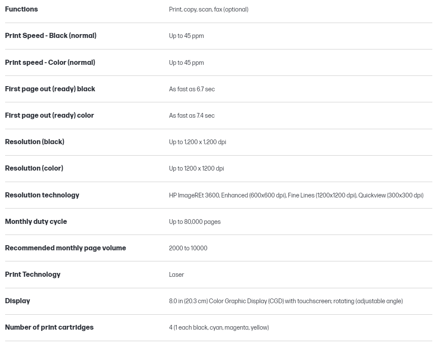Image resolution: width=437 pixels, height=342 pixels.
Task: Click the Print speed - Color (normal) label
Action: click(50, 63)
